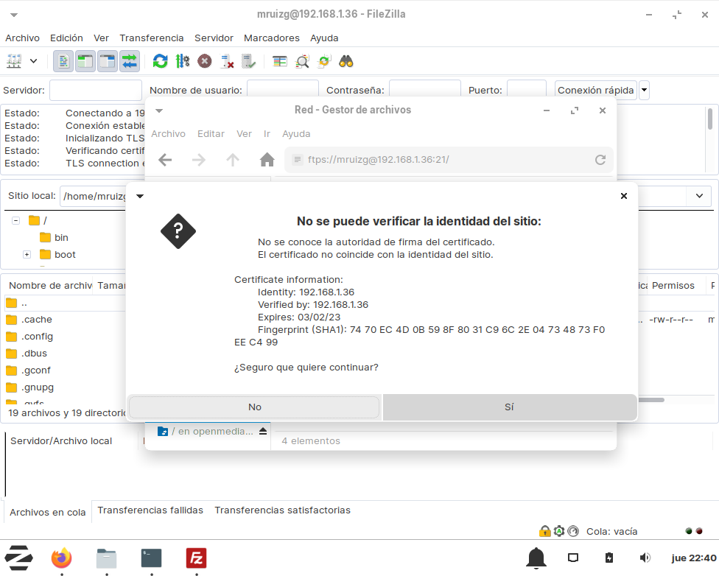This screenshot has width=719, height=576.
Task: Expand the boot folder in tree
Action: coord(27,255)
